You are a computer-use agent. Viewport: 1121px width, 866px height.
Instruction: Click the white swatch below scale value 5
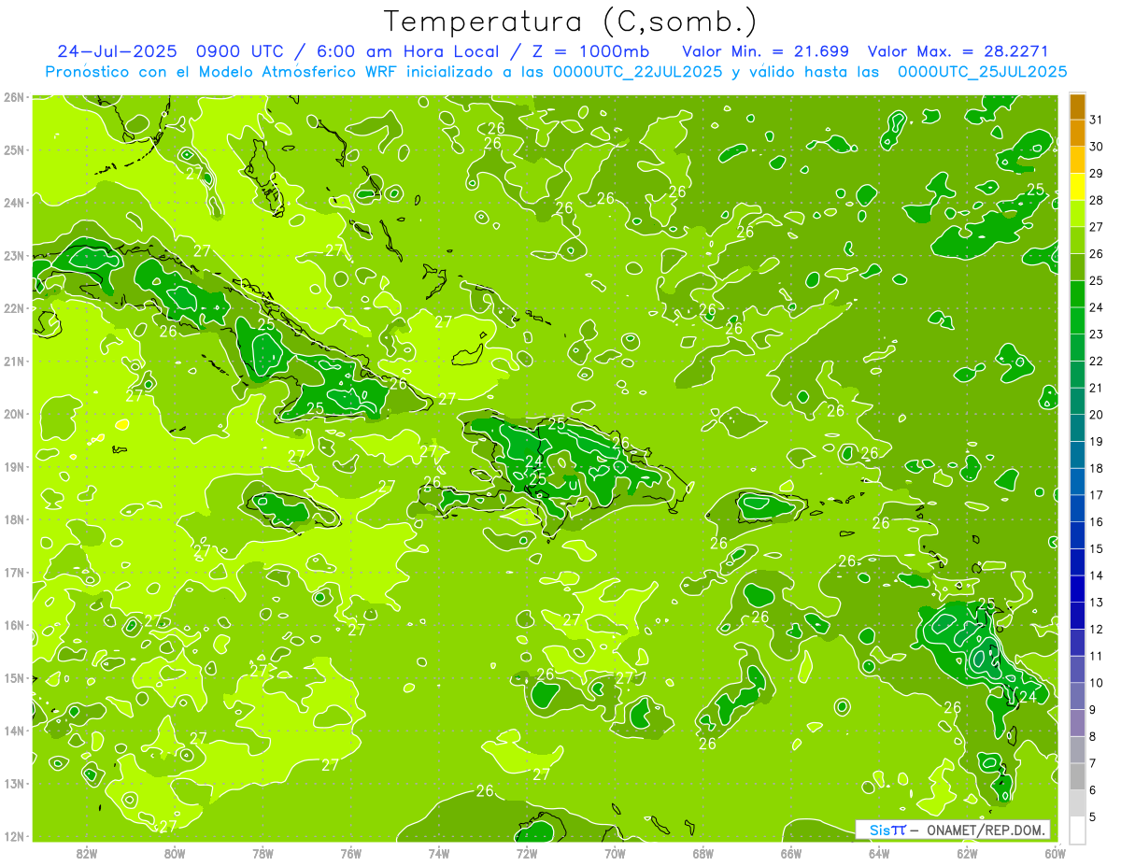coord(1077,830)
